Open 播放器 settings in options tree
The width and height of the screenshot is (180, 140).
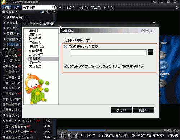tap(33, 31)
